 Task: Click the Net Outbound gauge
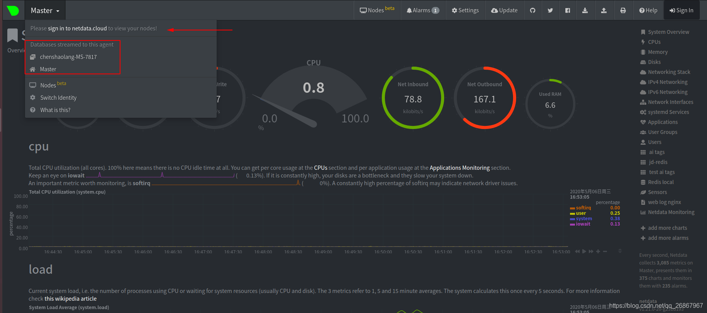pyautogui.click(x=485, y=98)
